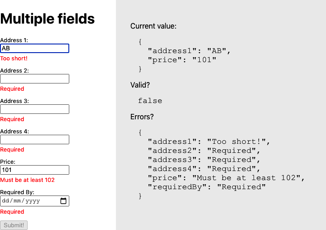Focus the Address 1 input field

(x=34, y=48)
